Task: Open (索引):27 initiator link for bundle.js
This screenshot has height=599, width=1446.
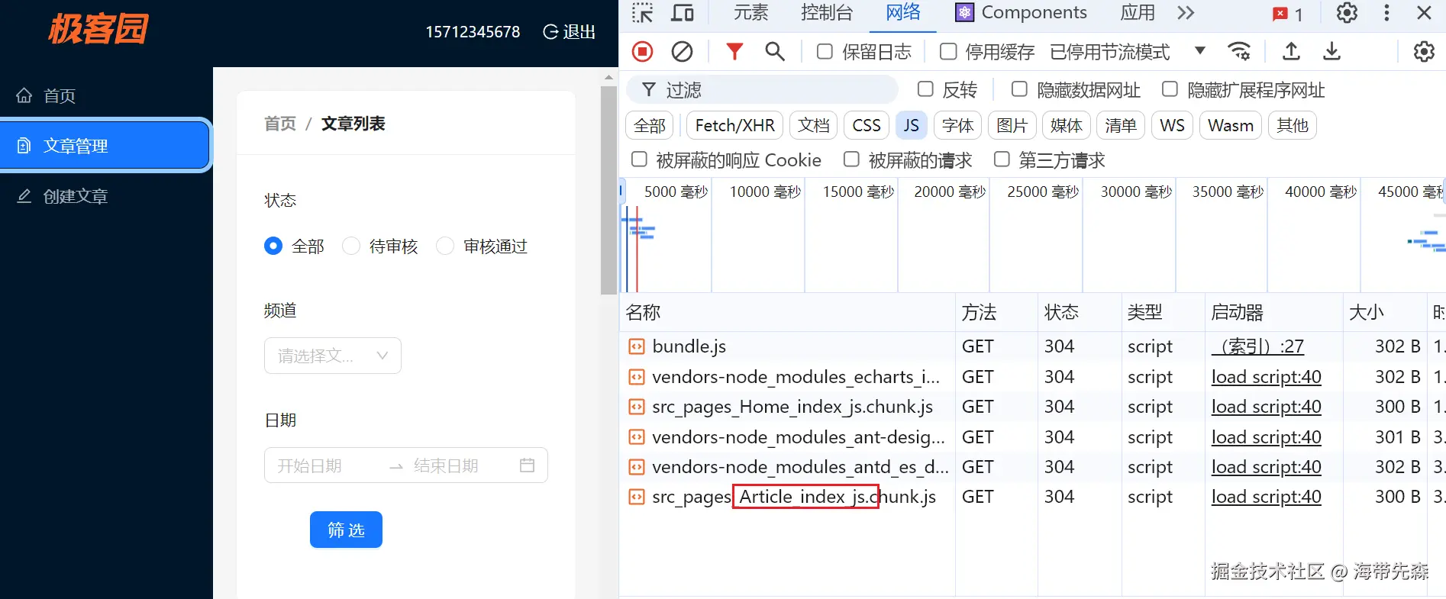Action: pos(1257,346)
